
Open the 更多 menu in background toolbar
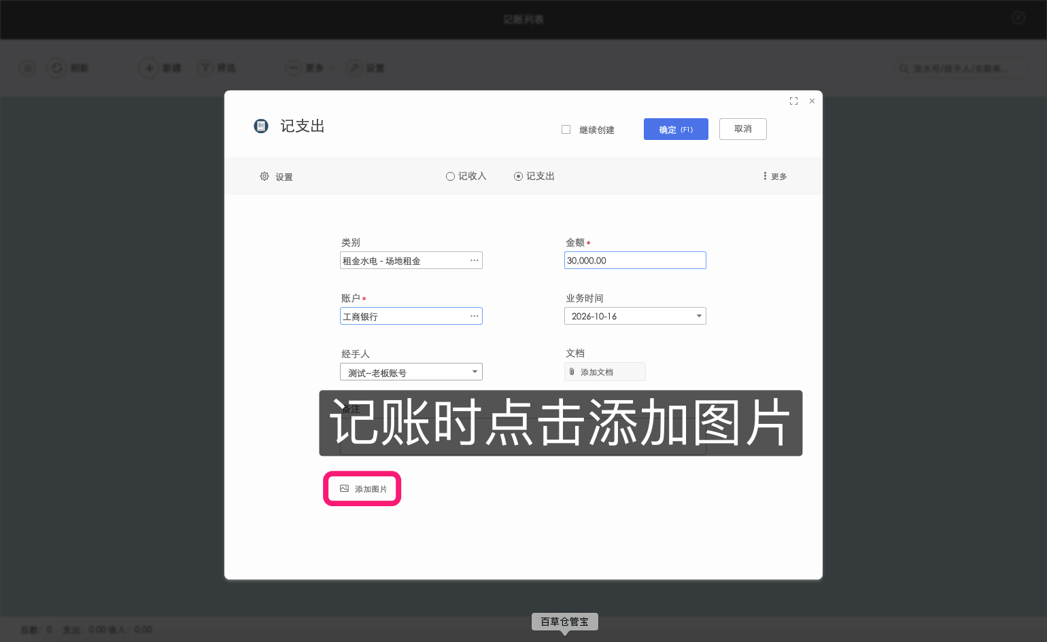pyautogui.click(x=311, y=68)
